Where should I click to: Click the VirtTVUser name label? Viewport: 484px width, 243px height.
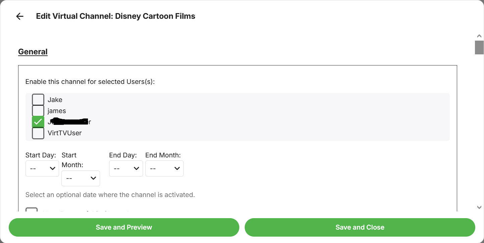click(64, 133)
